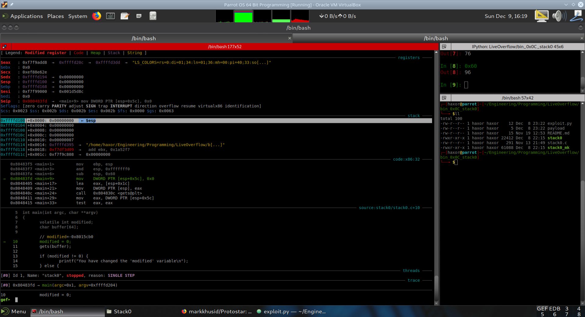Switch to the right /bin/bash tab
Viewport: 585px width, 317px height.
pos(436,38)
